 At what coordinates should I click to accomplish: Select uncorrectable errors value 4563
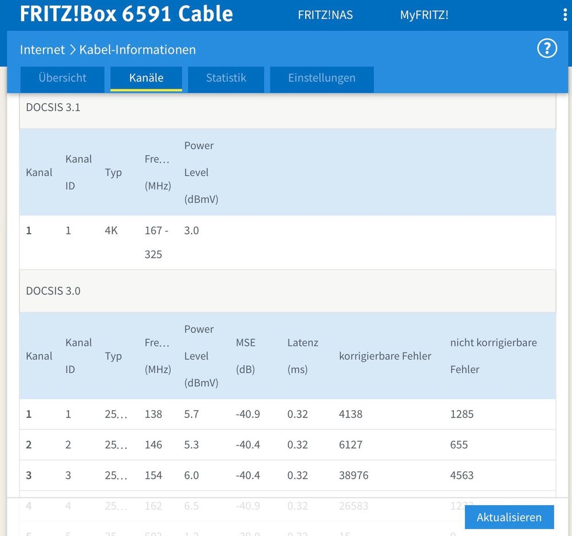(x=462, y=475)
